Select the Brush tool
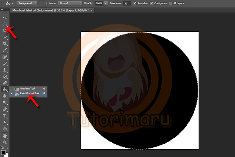The image size is (235, 157). click(x=5, y=64)
